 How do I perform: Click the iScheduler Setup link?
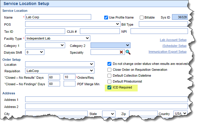coord(175,46)
